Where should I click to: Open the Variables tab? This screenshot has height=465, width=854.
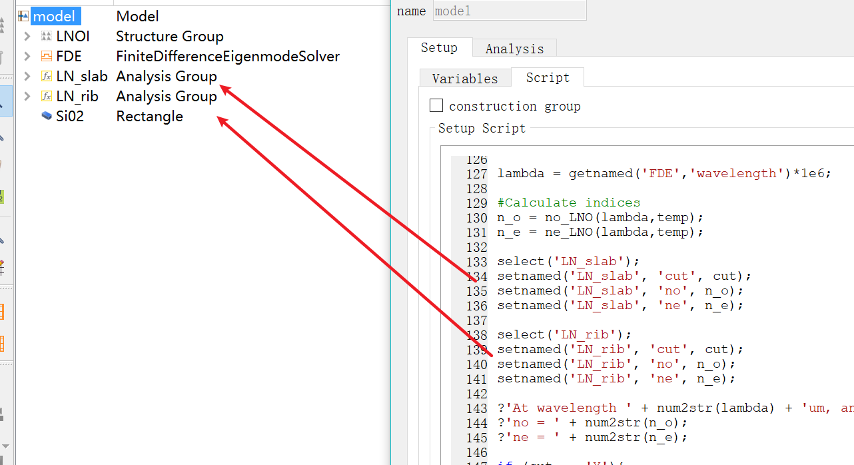tap(465, 78)
